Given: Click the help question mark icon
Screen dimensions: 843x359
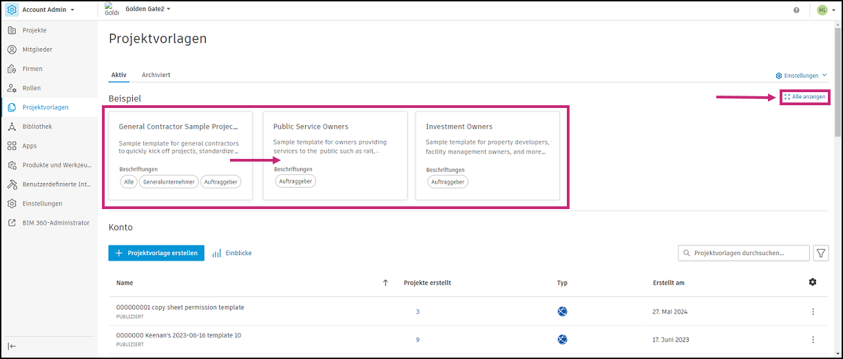Looking at the screenshot, I should (796, 10).
